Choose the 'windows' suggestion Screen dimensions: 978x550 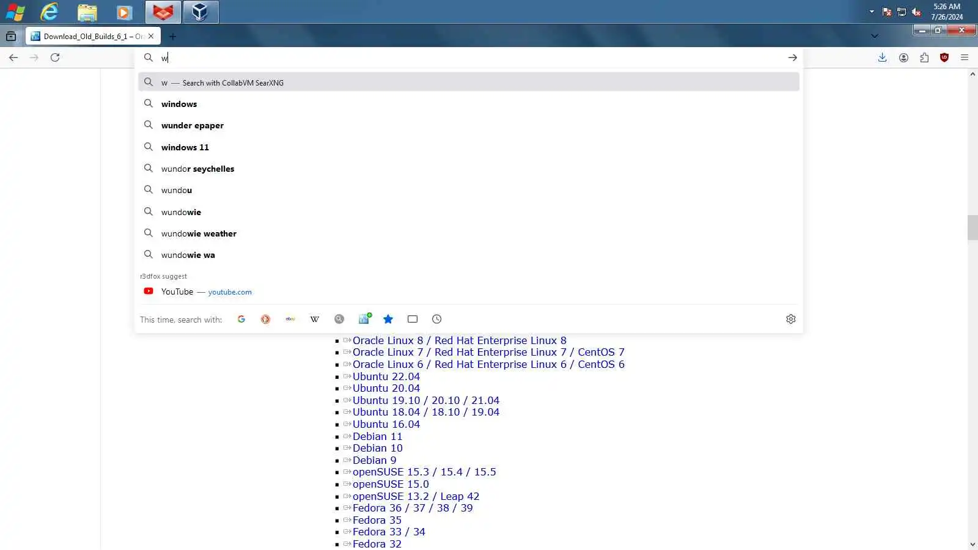coord(469,104)
